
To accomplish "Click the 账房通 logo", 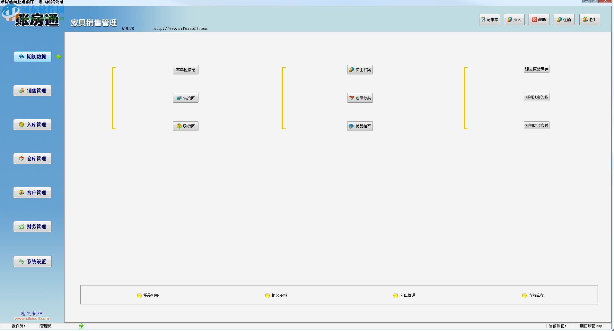I will tap(37, 20).
